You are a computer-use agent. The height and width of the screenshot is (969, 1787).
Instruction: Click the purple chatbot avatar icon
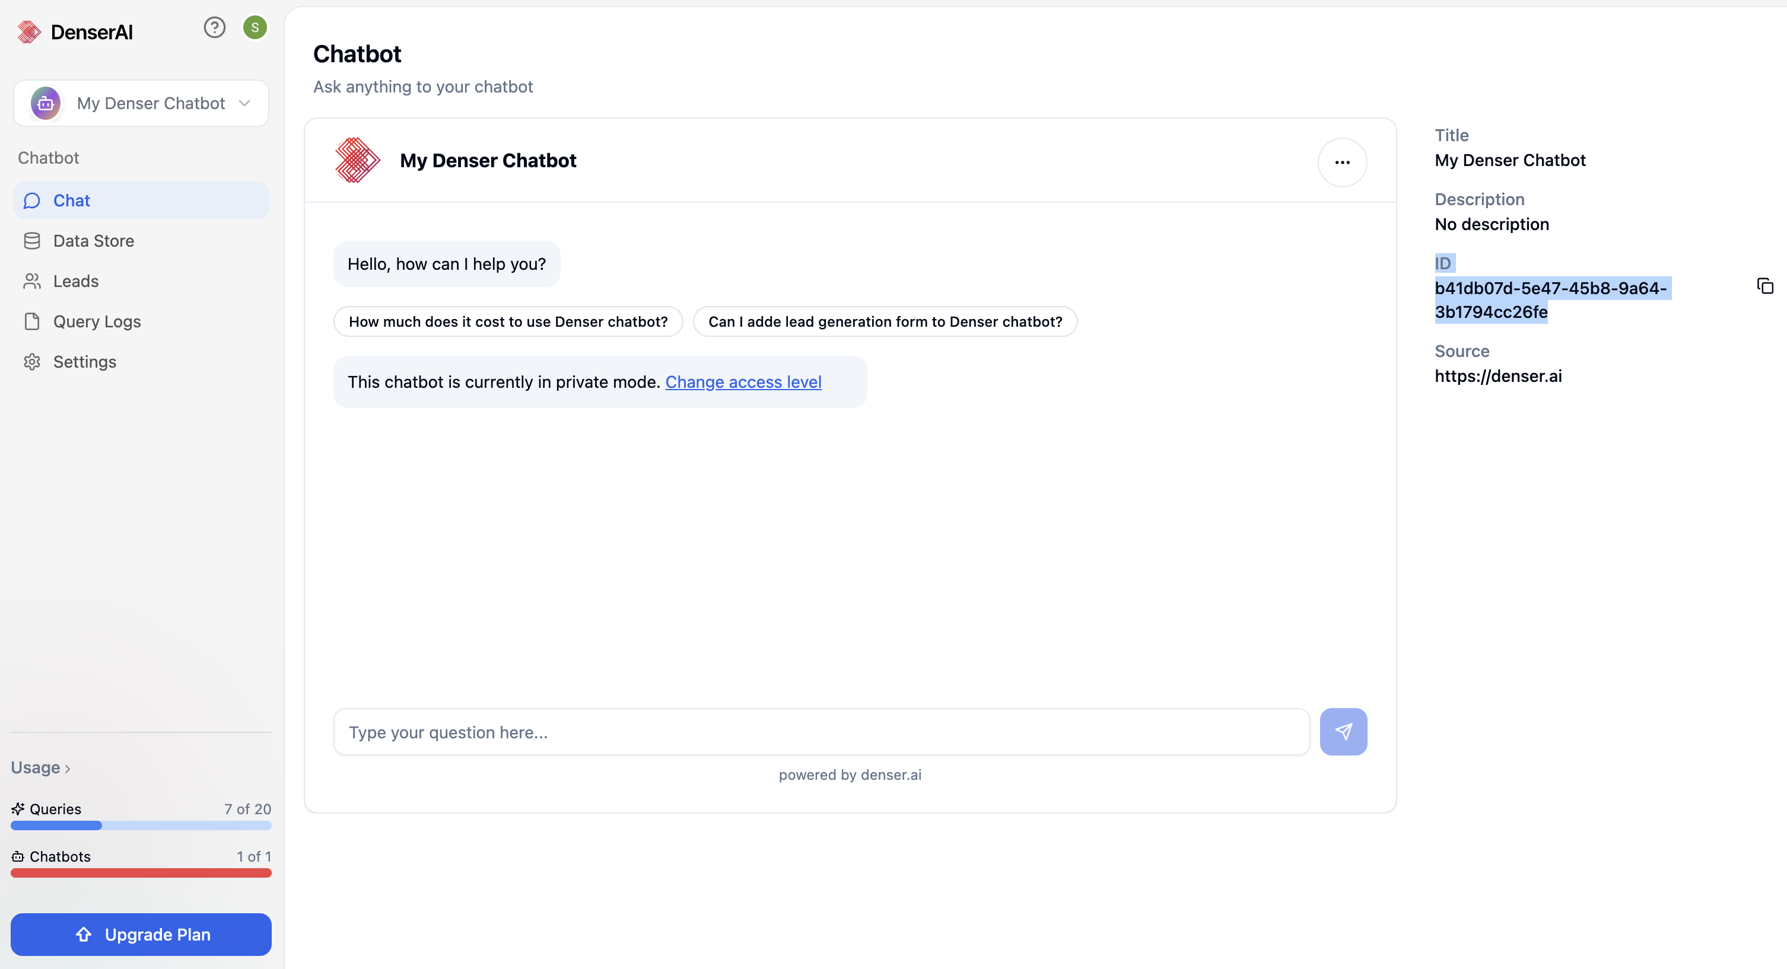(x=46, y=103)
